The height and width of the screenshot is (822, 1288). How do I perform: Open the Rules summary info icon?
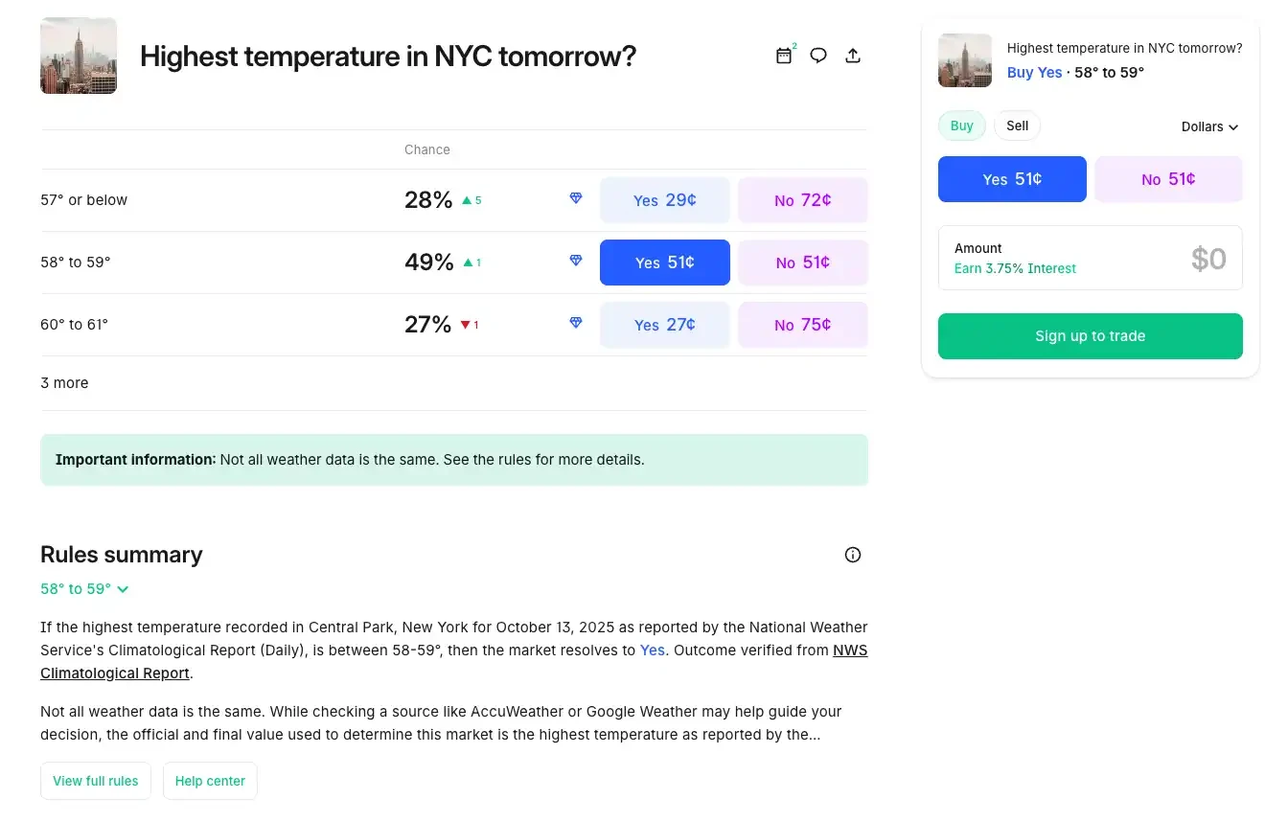pos(853,555)
